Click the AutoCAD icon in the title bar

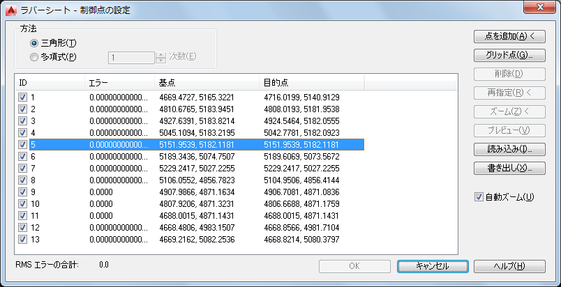(x=12, y=10)
